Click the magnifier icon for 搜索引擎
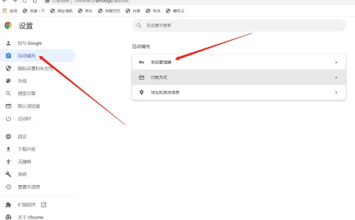Image resolution: width=355 pixels, height=220 pixels. [8, 94]
